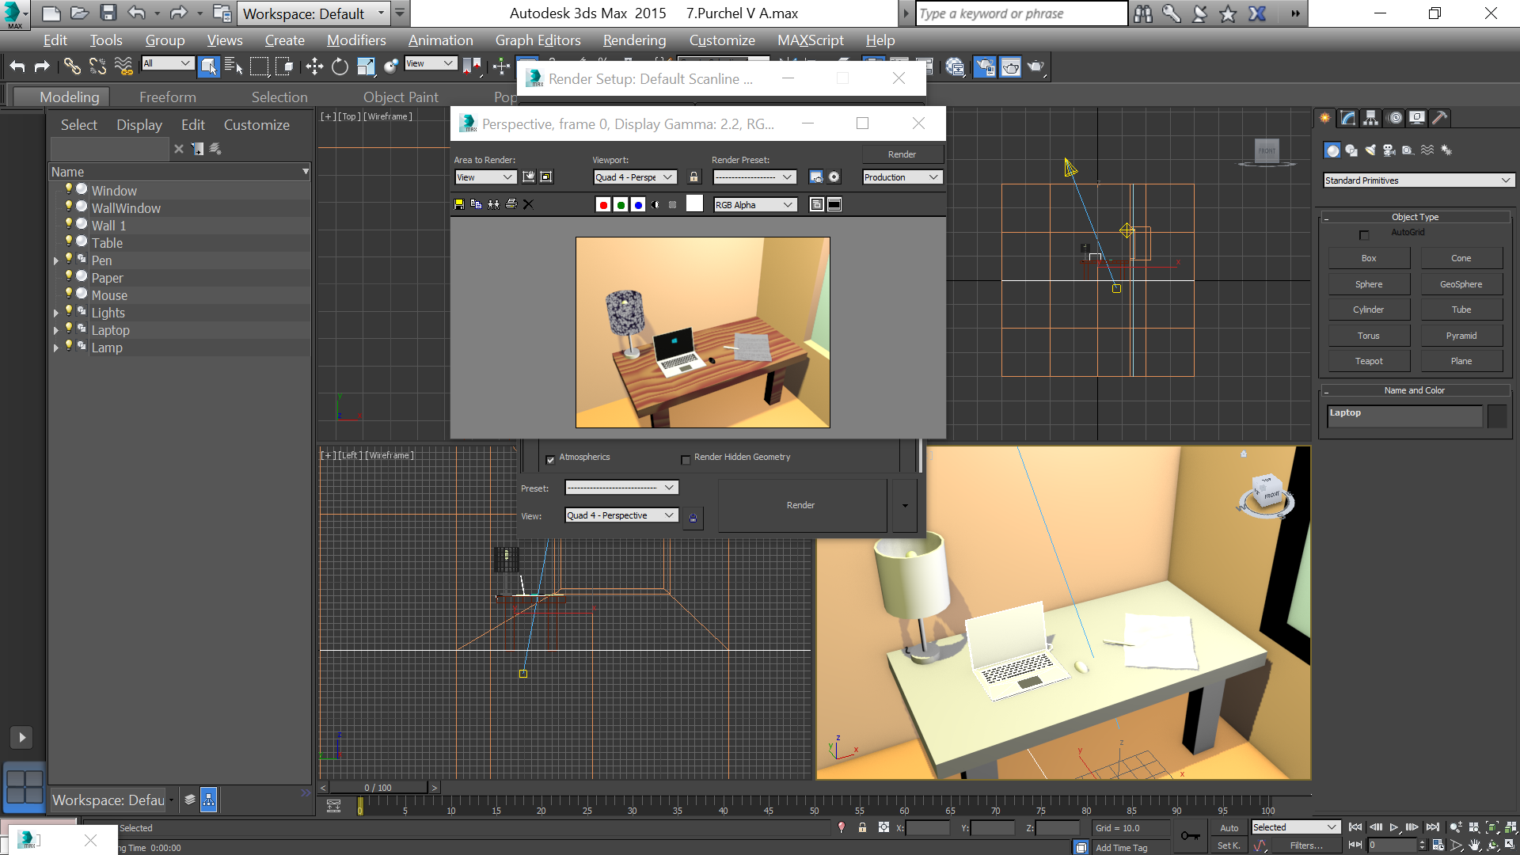This screenshot has width=1520, height=855.
Task: Print the rendered image
Action: coord(511,204)
